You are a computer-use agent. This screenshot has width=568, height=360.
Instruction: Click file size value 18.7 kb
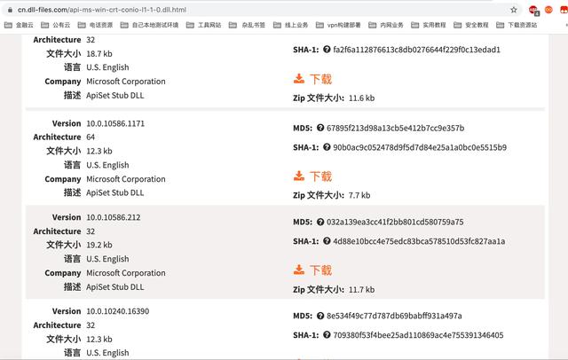tap(99, 54)
